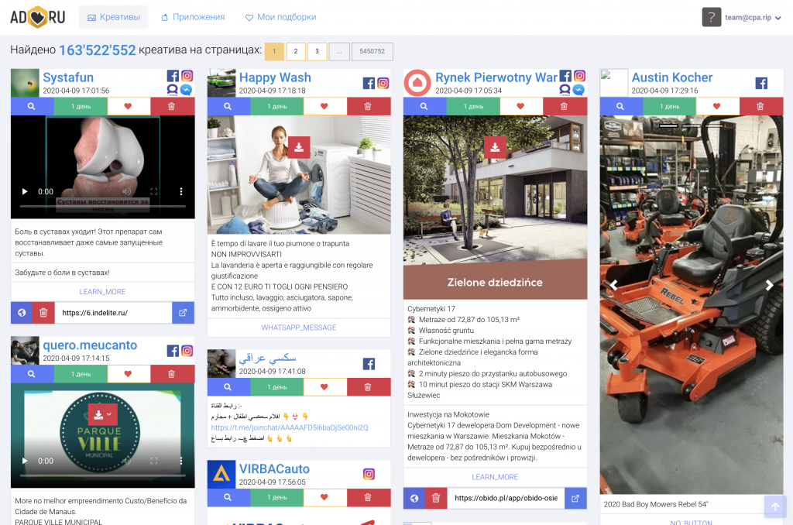Image resolution: width=793 pixels, height=525 pixels.
Task: Go to results page 2
Action: [296, 51]
